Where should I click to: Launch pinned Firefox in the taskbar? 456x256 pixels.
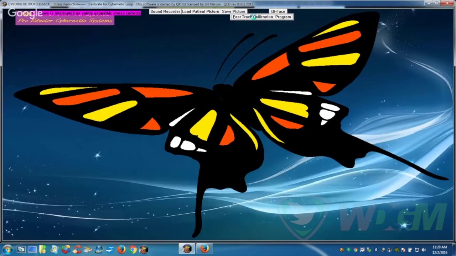[121, 250]
